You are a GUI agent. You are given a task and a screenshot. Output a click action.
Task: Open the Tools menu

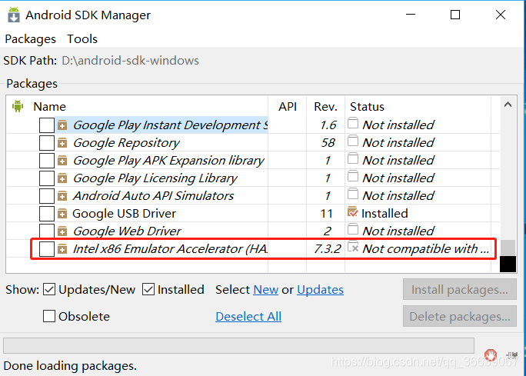click(x=82, y=39)
